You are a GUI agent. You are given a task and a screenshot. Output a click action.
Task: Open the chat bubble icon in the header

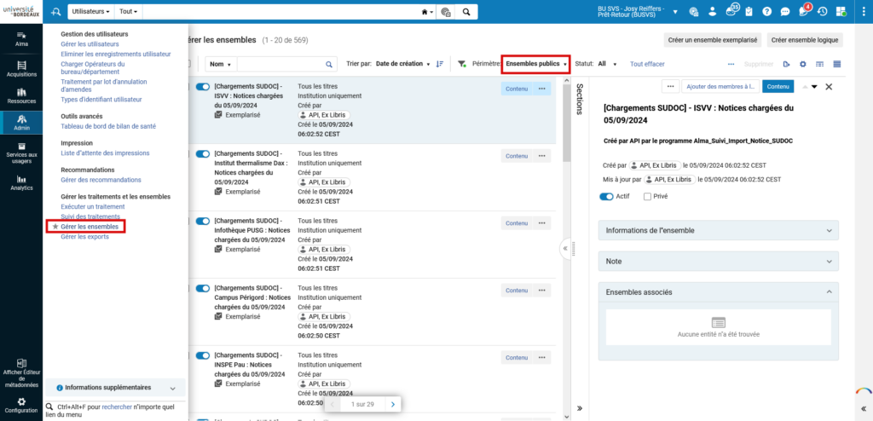click(785, 12)
